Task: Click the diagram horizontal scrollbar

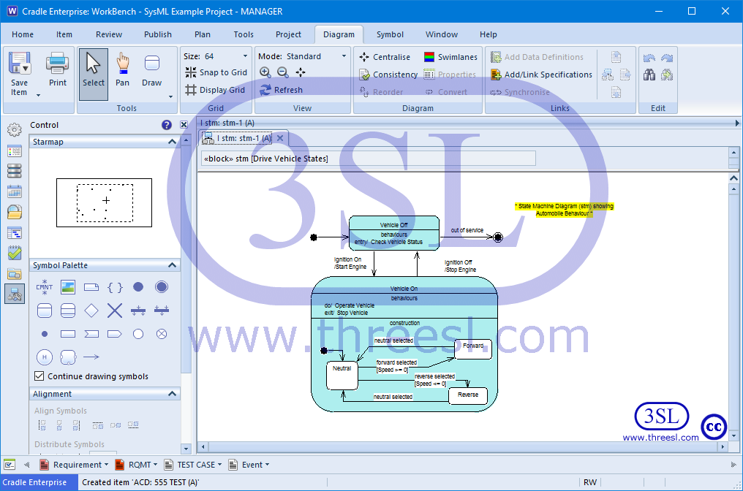Action: pos(462,446)
